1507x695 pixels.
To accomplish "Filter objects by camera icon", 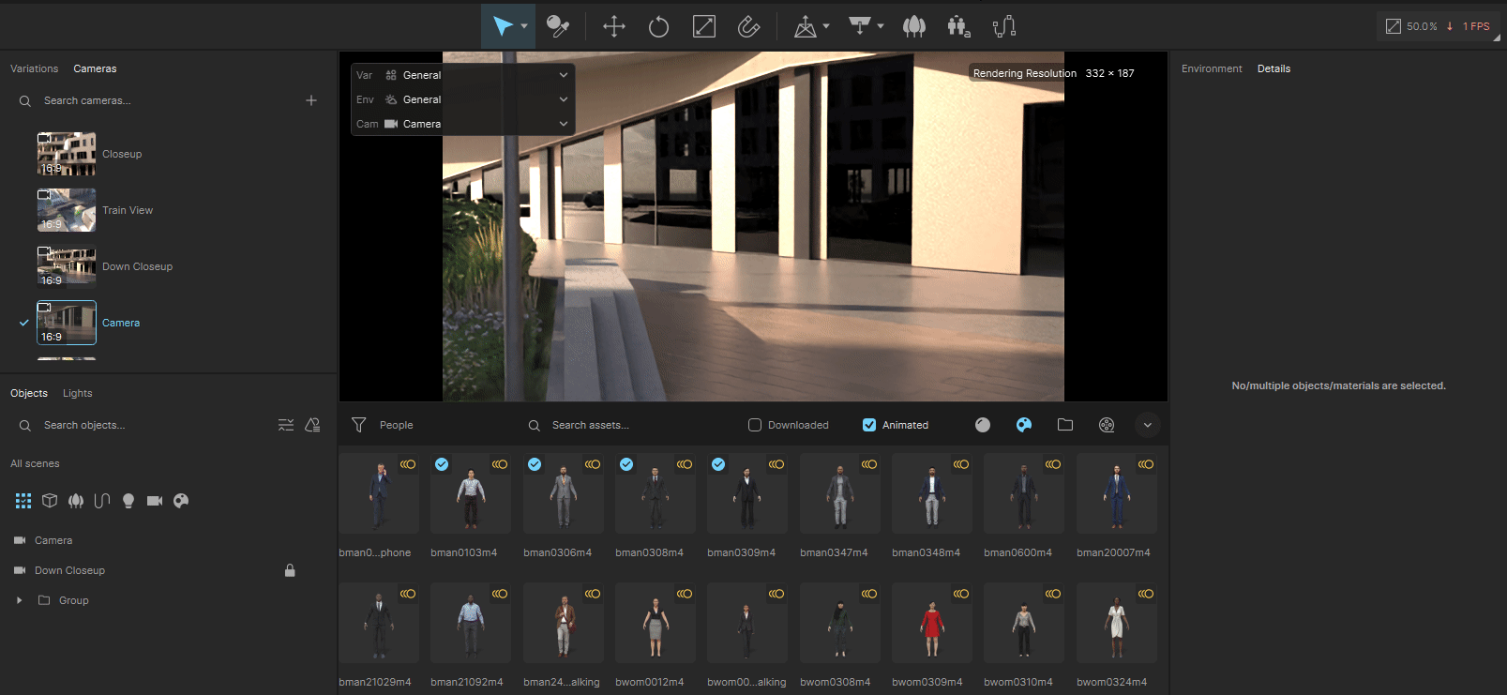I will (155, 501).
